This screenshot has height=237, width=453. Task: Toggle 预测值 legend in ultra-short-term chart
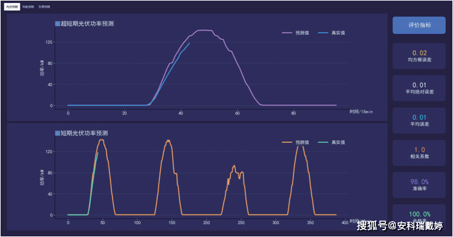pyautogui.click(x=296, y=33)
